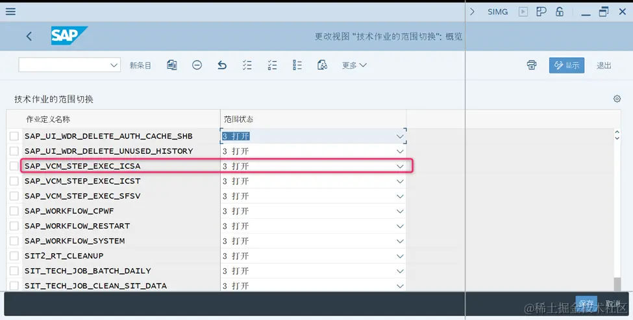Click the 显示 button
633x320 pixels.
(x=566, y=66)
